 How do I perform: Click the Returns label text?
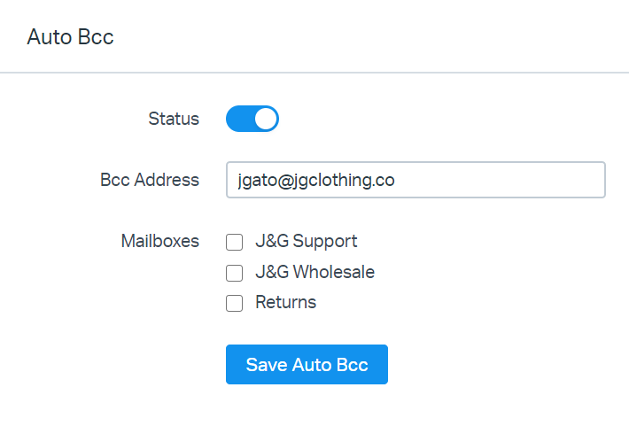(x=285, y=303)
